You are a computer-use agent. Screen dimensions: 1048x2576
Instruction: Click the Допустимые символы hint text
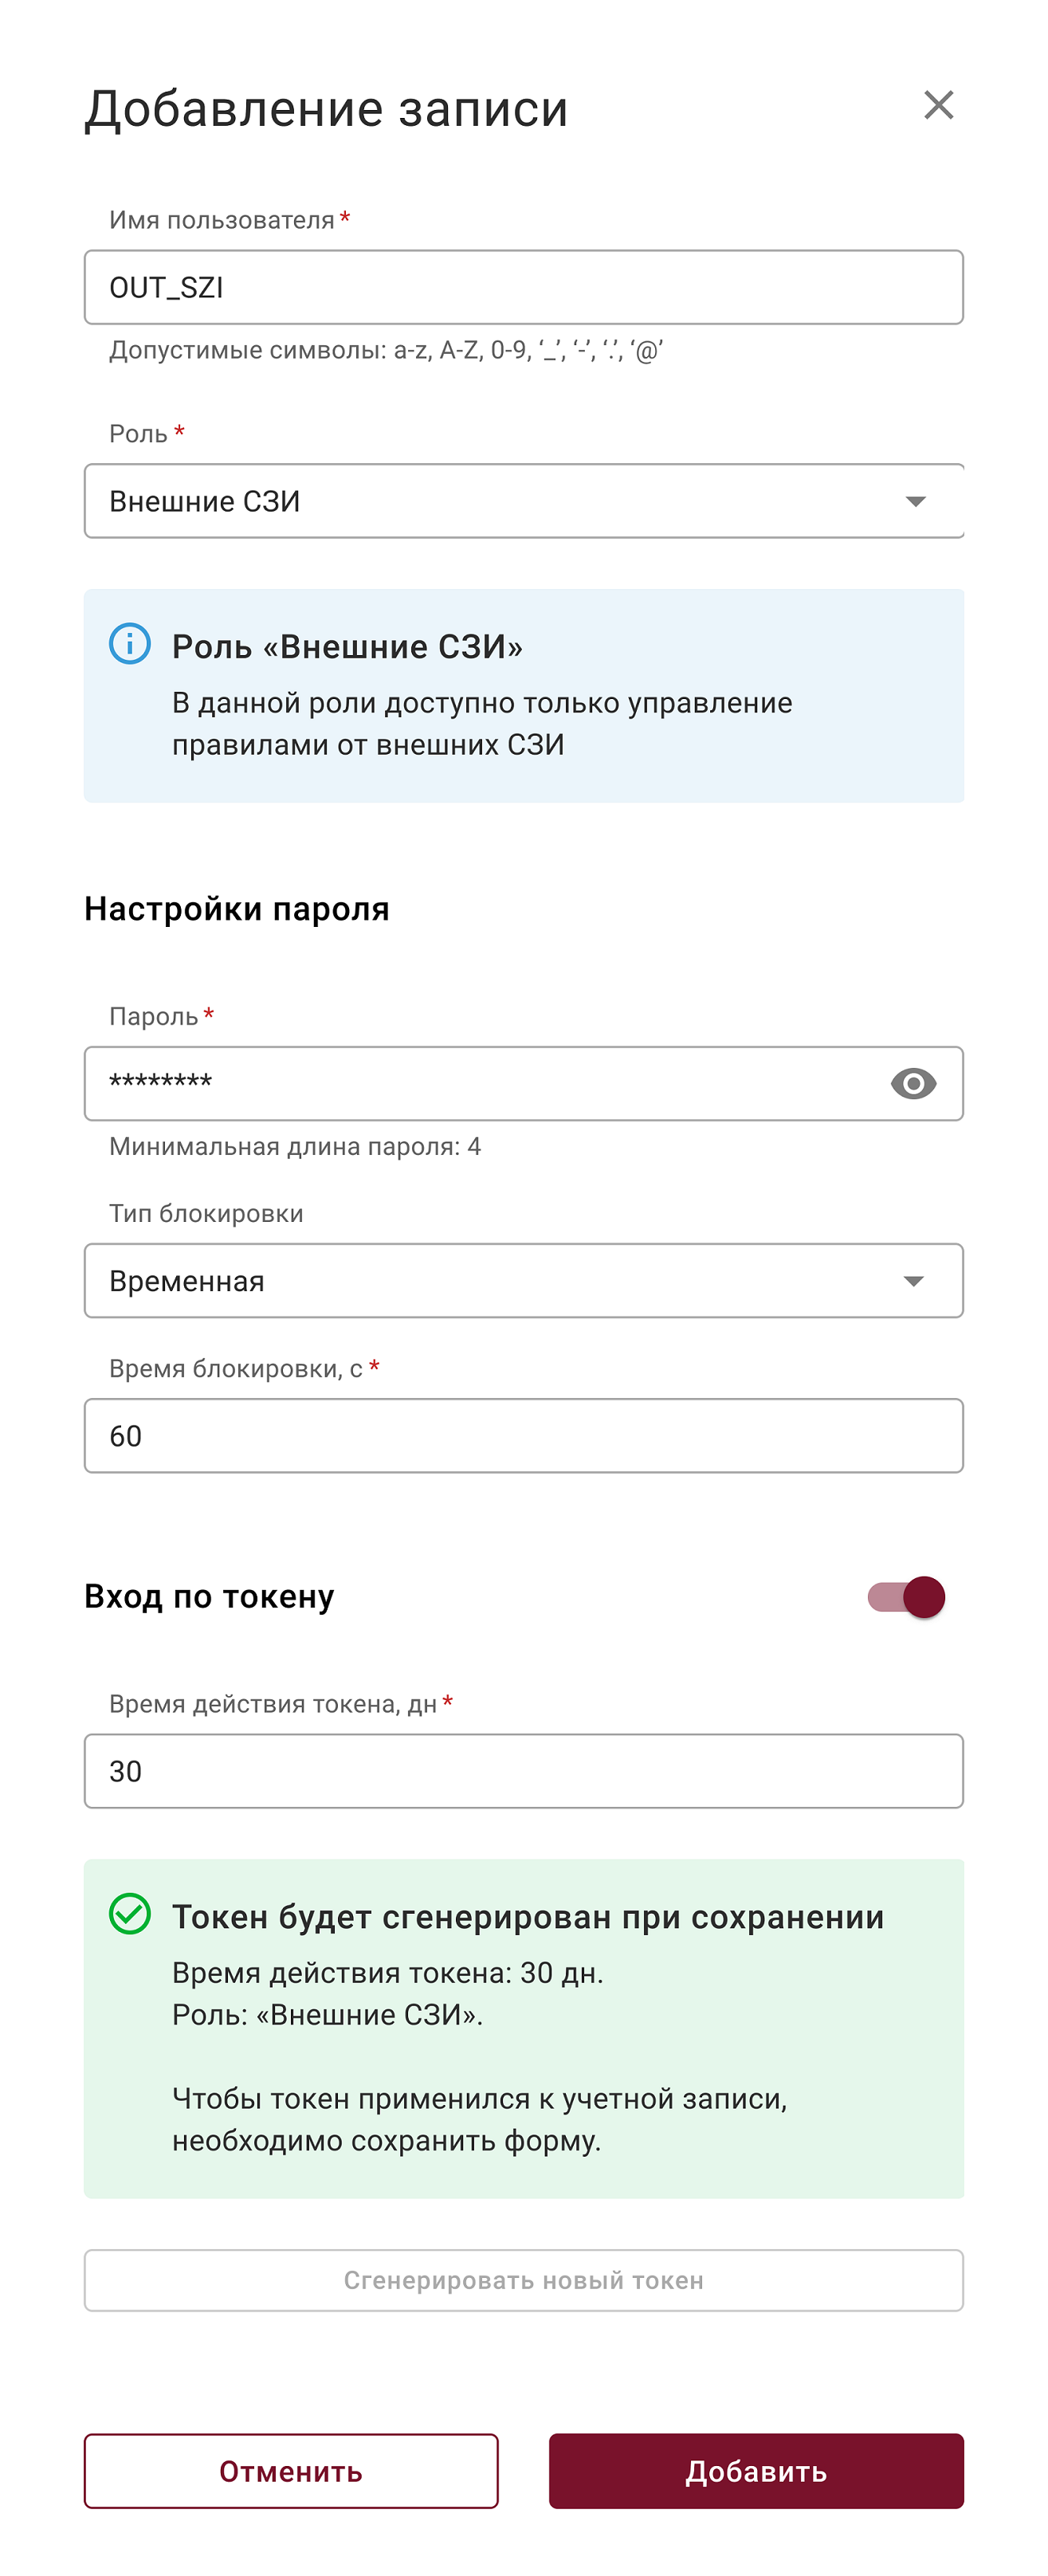coord(386,350)
